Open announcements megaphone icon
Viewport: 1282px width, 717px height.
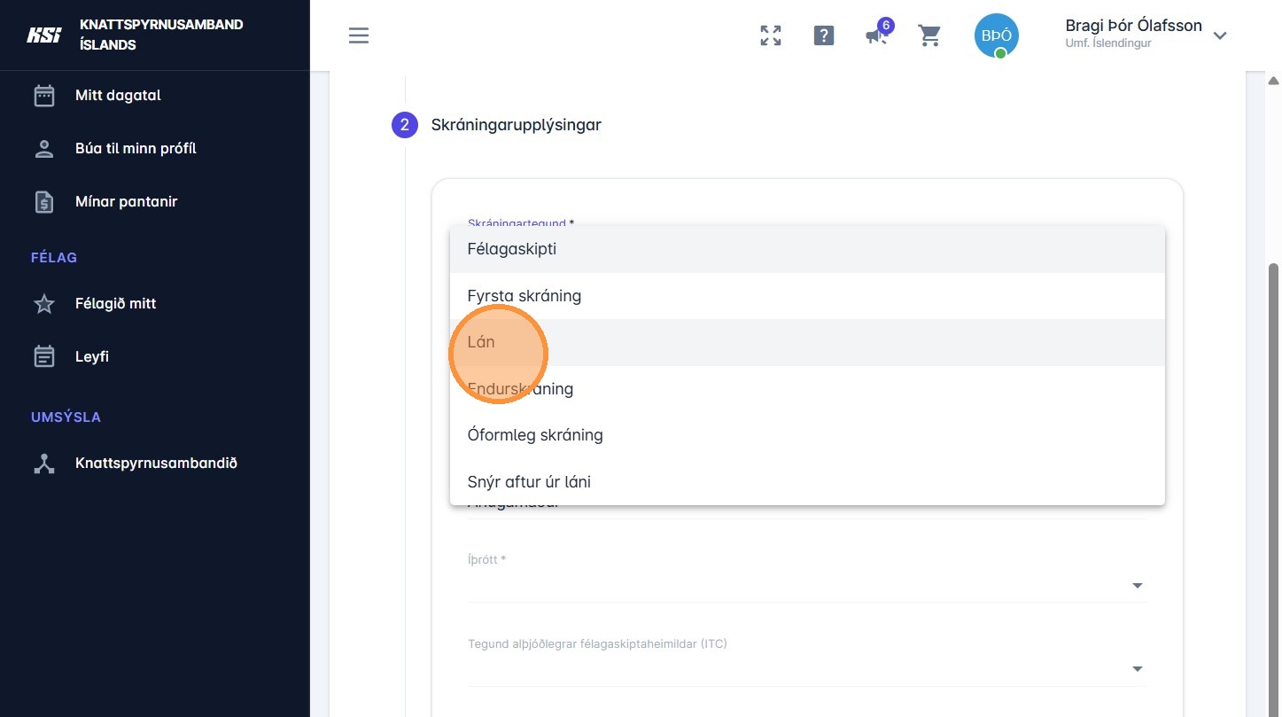(x=877, y=35)
